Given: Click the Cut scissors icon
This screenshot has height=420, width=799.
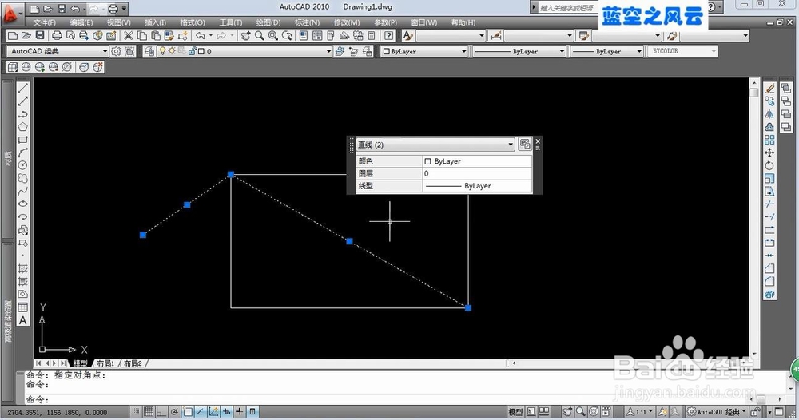Looking at the screenshot, I should click(x=129, y=36).
